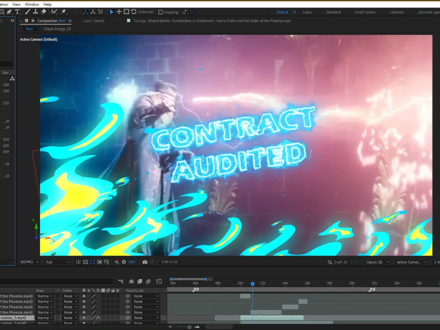Select the Type tool
440x330 pixels.
click(x=17, y=12)
